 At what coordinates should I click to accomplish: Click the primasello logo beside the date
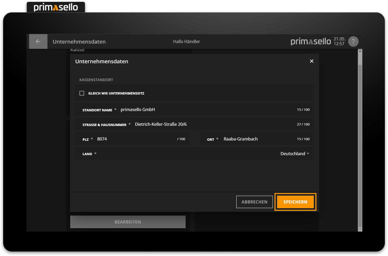(311, 41)
